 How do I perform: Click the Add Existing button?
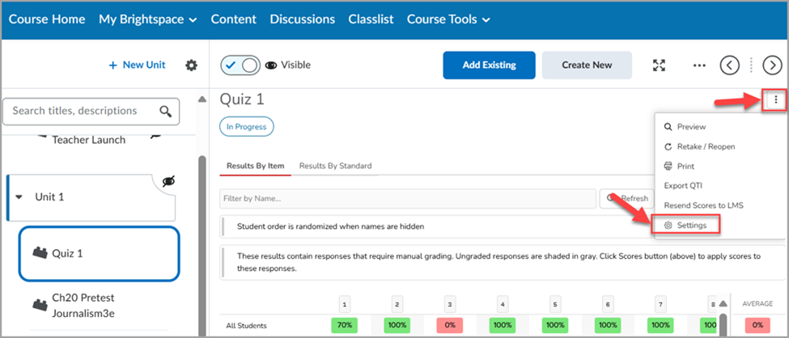point(489,65)
